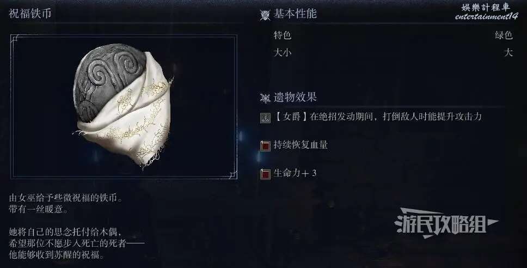The height and width of the screenshot is (268, 527).
Task: Click the 游民攻略组 watermark logo
Action: (446, 223)
